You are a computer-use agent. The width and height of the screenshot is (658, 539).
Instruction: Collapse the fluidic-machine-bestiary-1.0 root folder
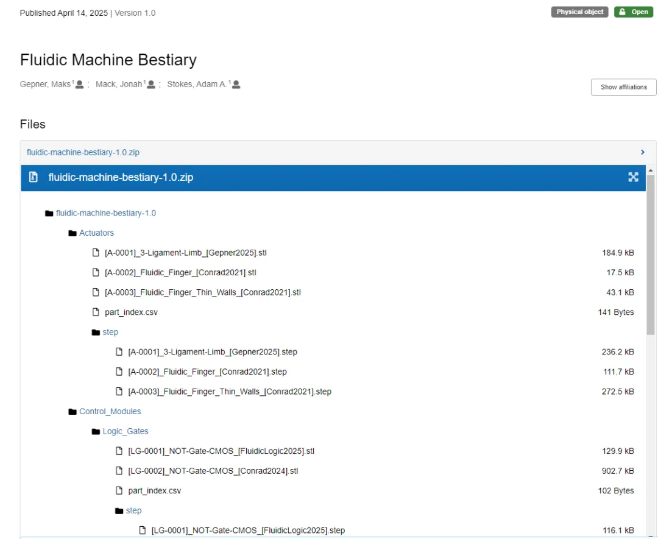(x=106, y=213)
